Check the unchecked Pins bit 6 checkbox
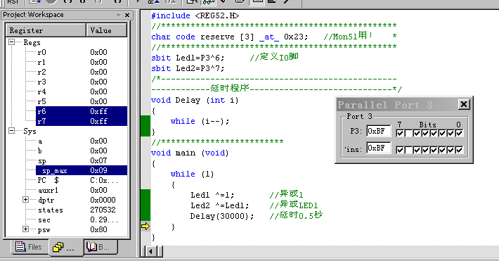 click(x=408, y=150)
